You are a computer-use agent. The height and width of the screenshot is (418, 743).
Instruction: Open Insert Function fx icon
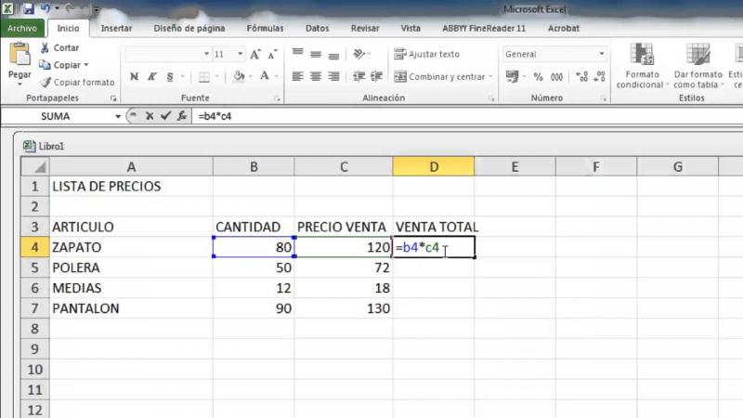tap(182, 116)
